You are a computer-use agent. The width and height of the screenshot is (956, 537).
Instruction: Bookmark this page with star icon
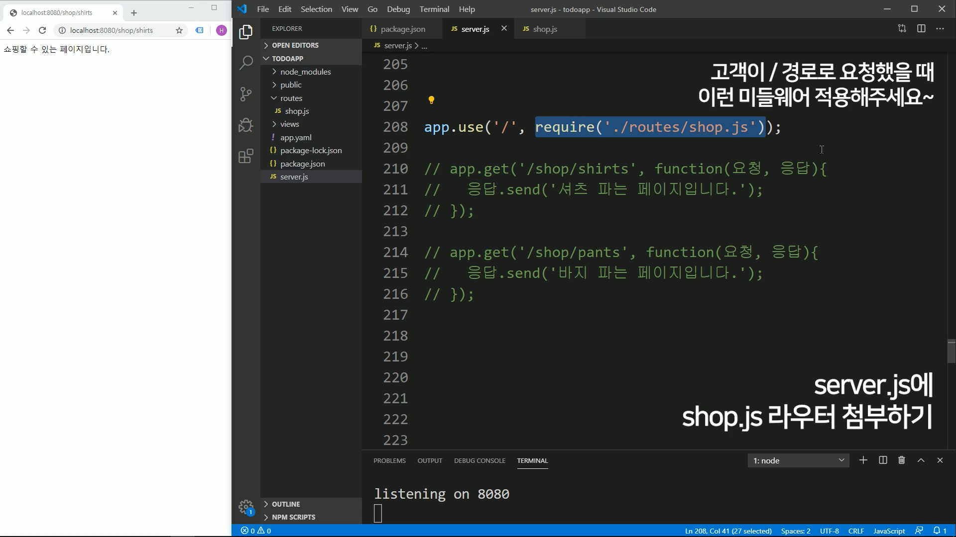179,30
